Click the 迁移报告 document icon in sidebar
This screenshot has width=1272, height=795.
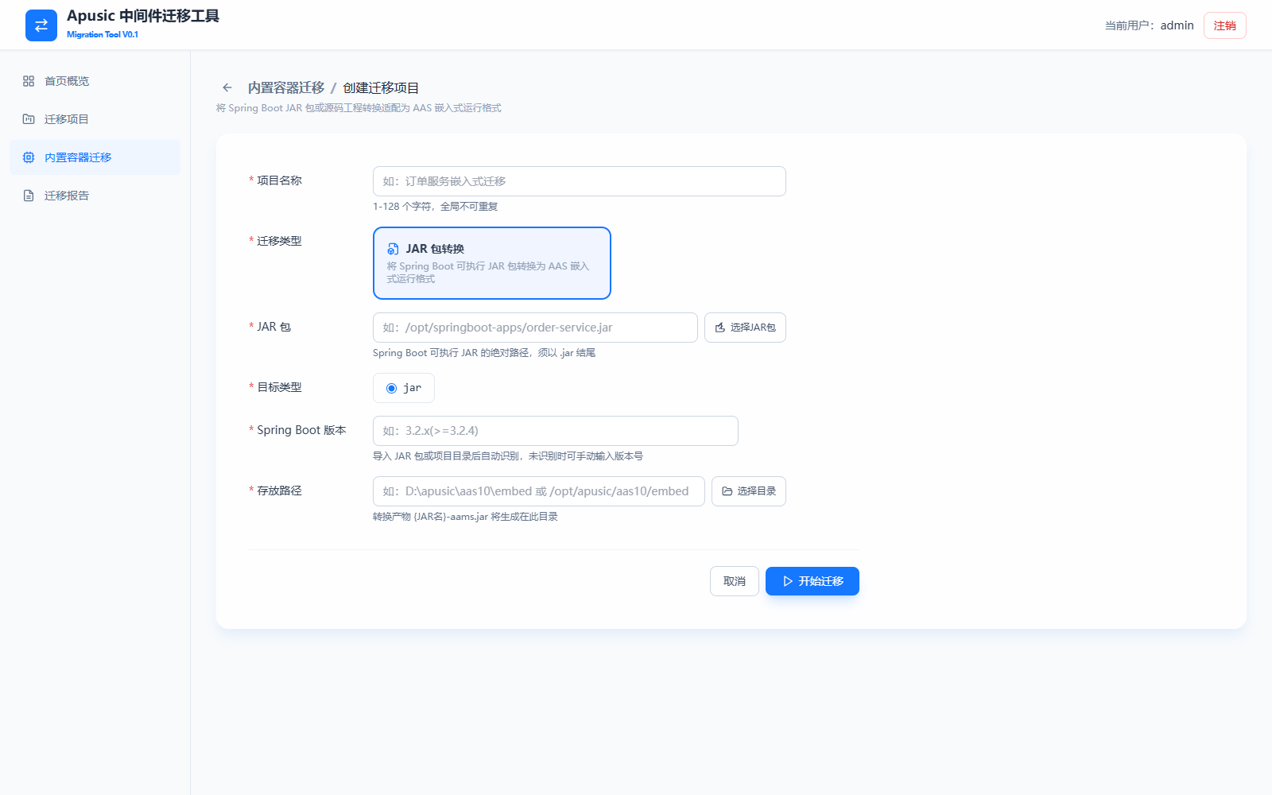[x=29, y=196]
